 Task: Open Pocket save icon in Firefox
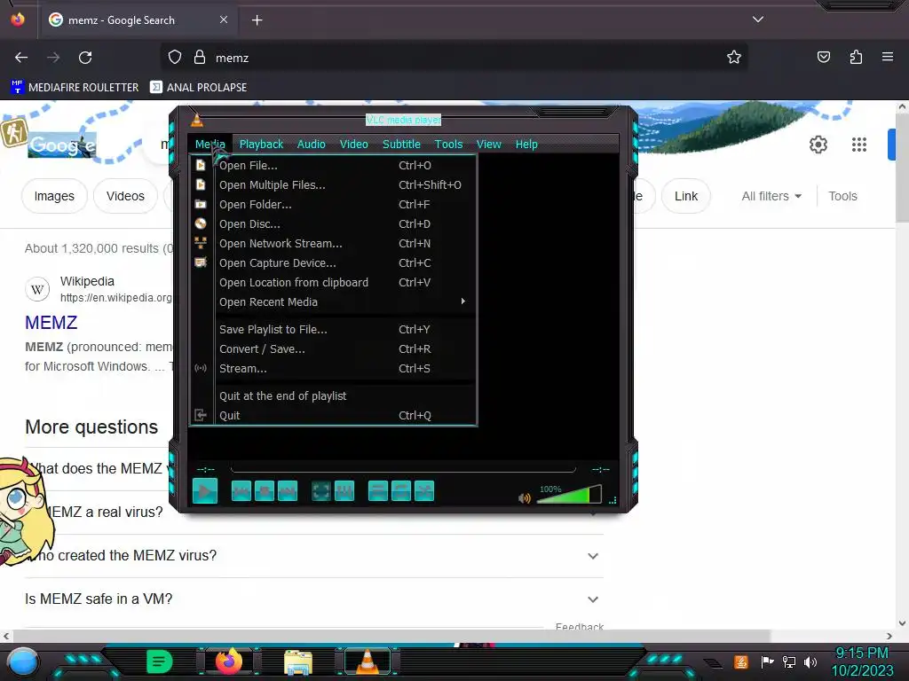pyautogui.click(x=823, y=57)
